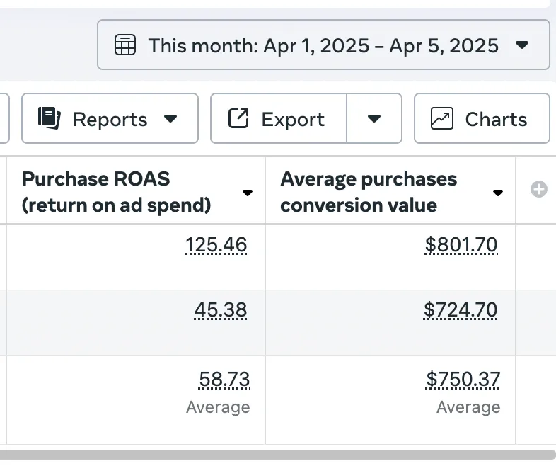
Task: Click the Charts line-graph icon
Action: (x=442, y=118)
